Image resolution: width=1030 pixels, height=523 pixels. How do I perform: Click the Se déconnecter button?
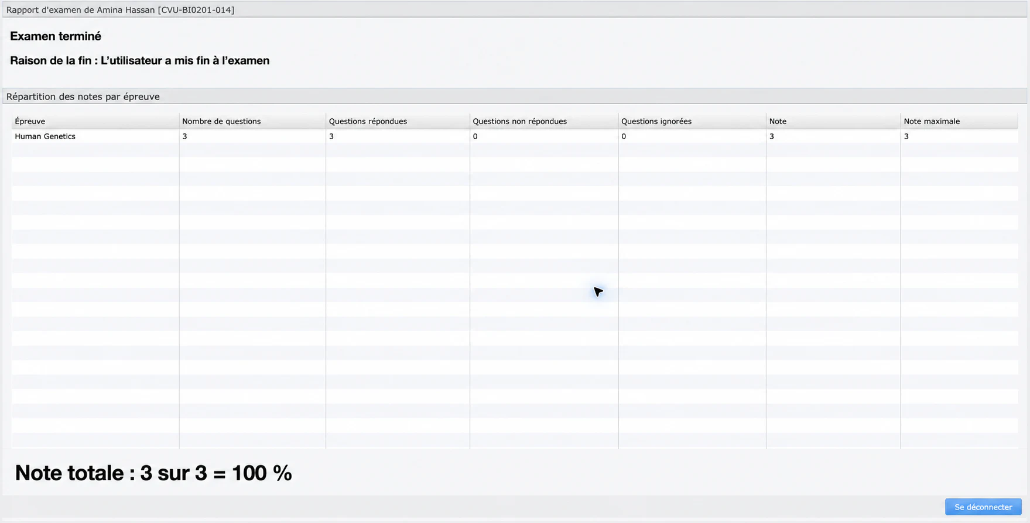pos(983,507)
